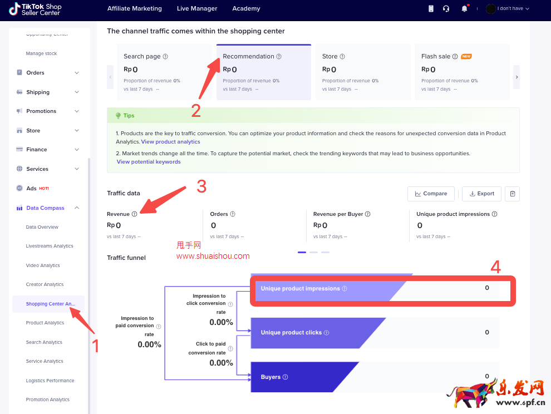Open the View product analytics link
The width and height of the screenshot is (551, 414).
170,142
